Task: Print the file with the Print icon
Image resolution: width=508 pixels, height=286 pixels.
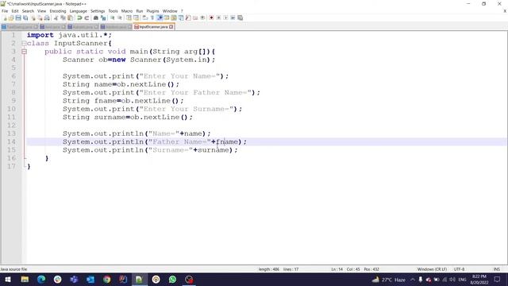Action: pyautogui.click(x=47, y=17)
